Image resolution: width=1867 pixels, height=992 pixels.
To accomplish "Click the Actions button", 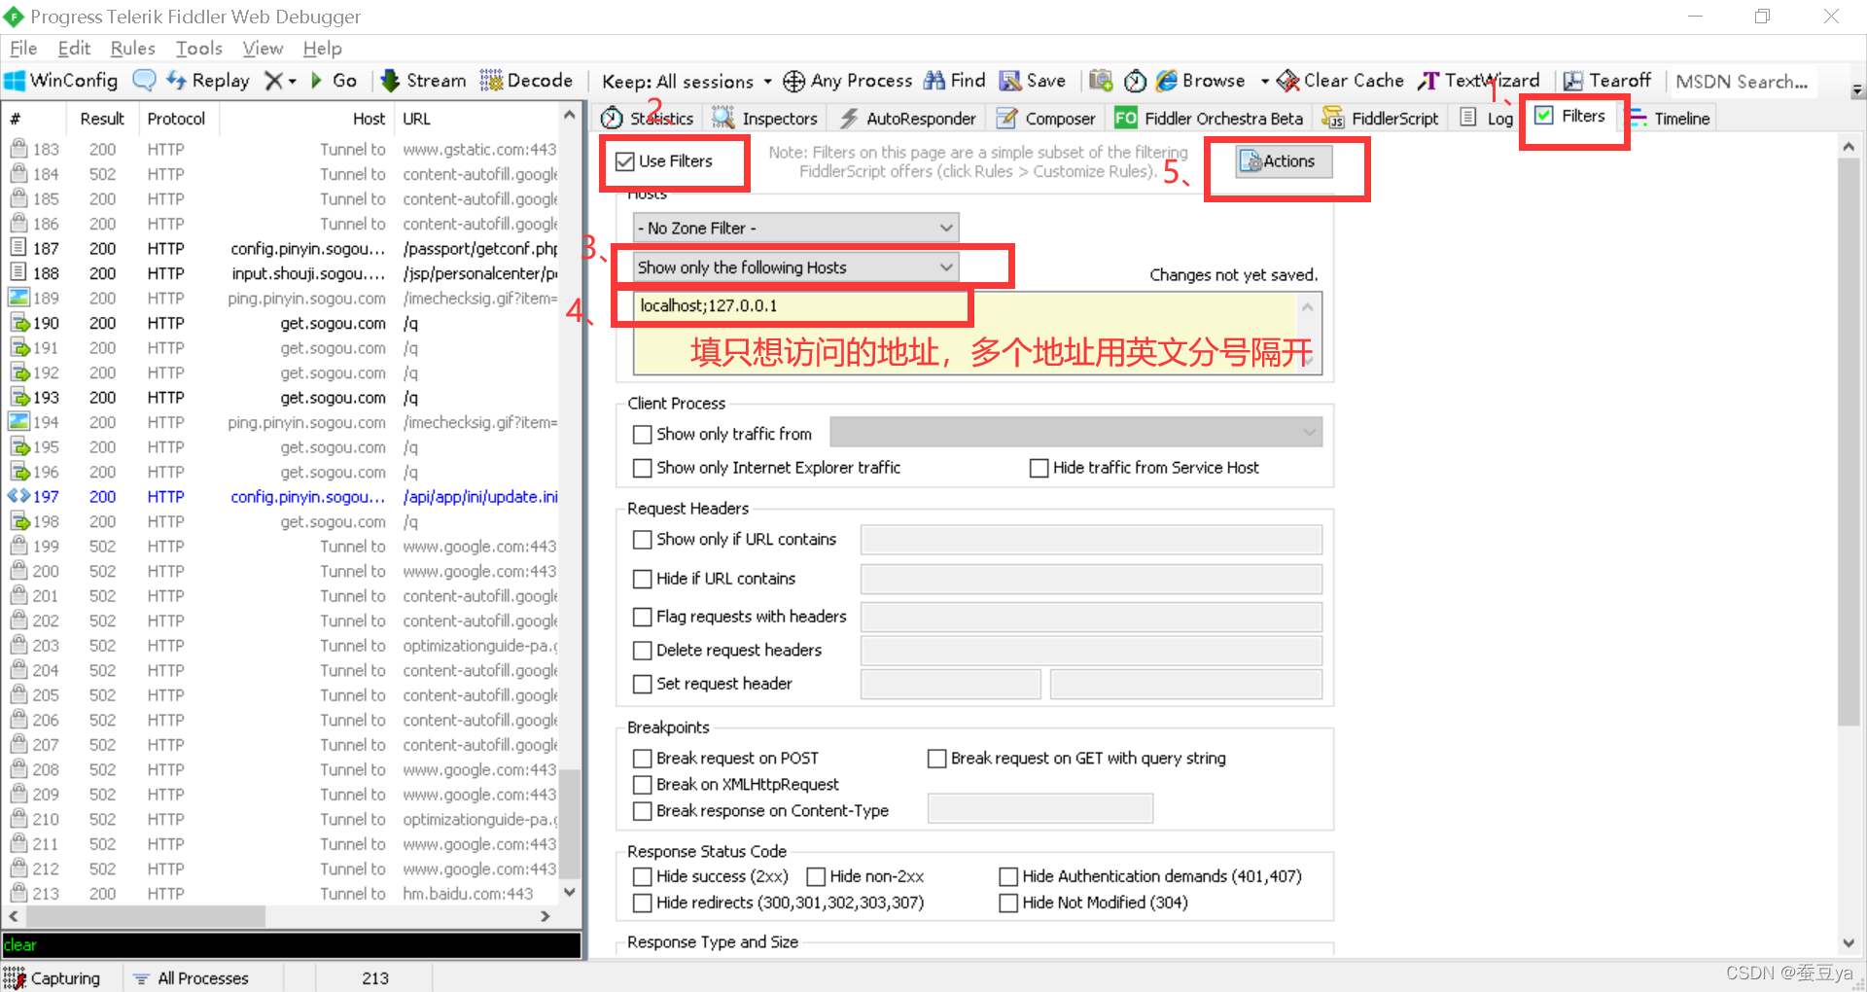I will point(1284,161).
